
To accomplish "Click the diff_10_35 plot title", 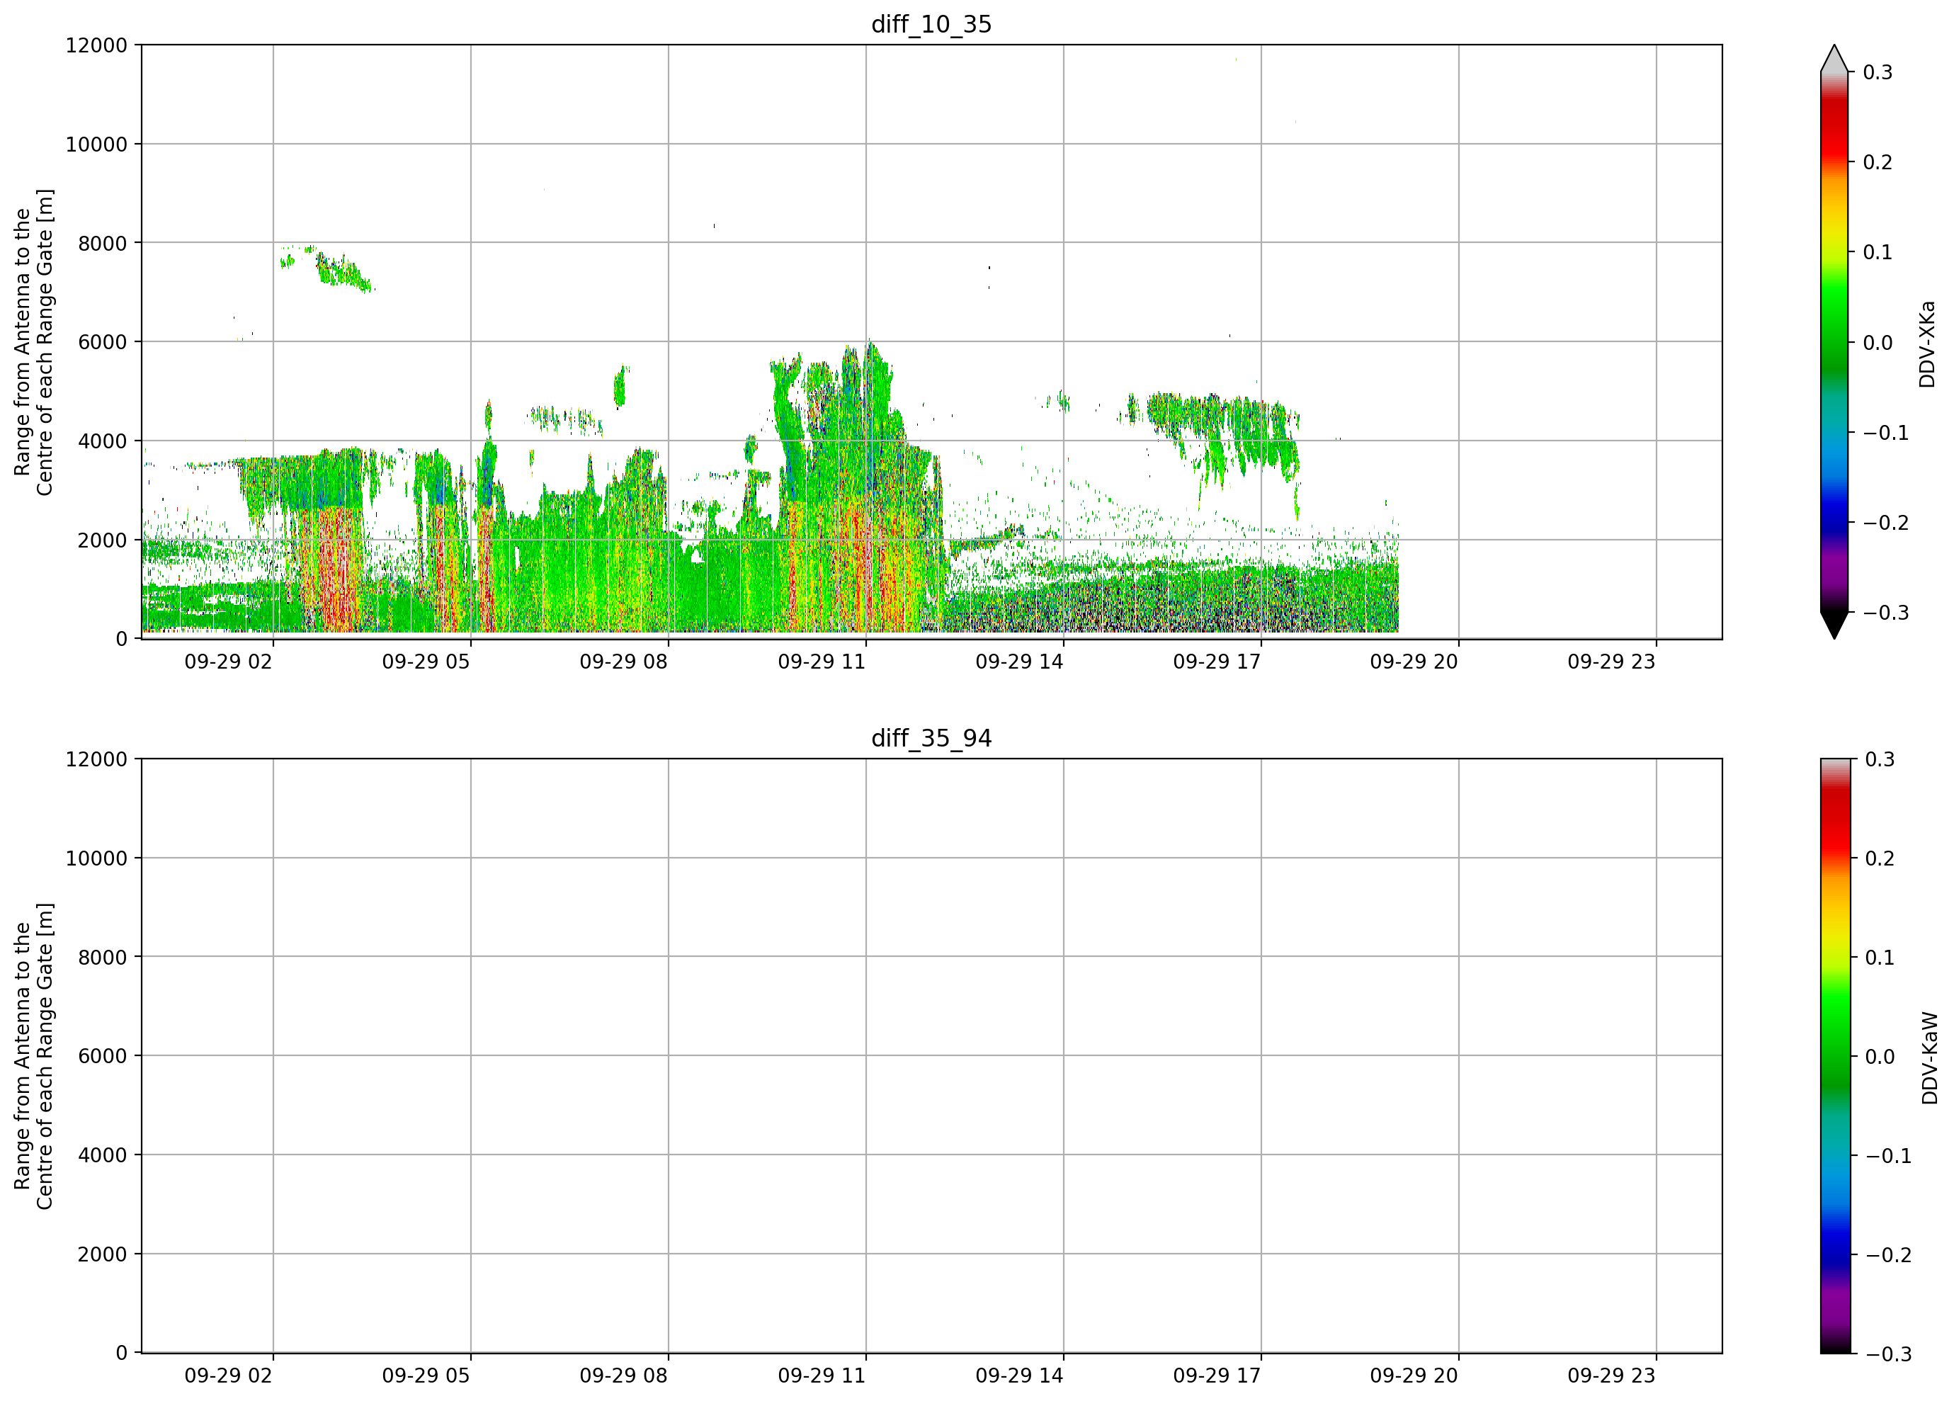I will pyautogui.click(x=931, y=24).
